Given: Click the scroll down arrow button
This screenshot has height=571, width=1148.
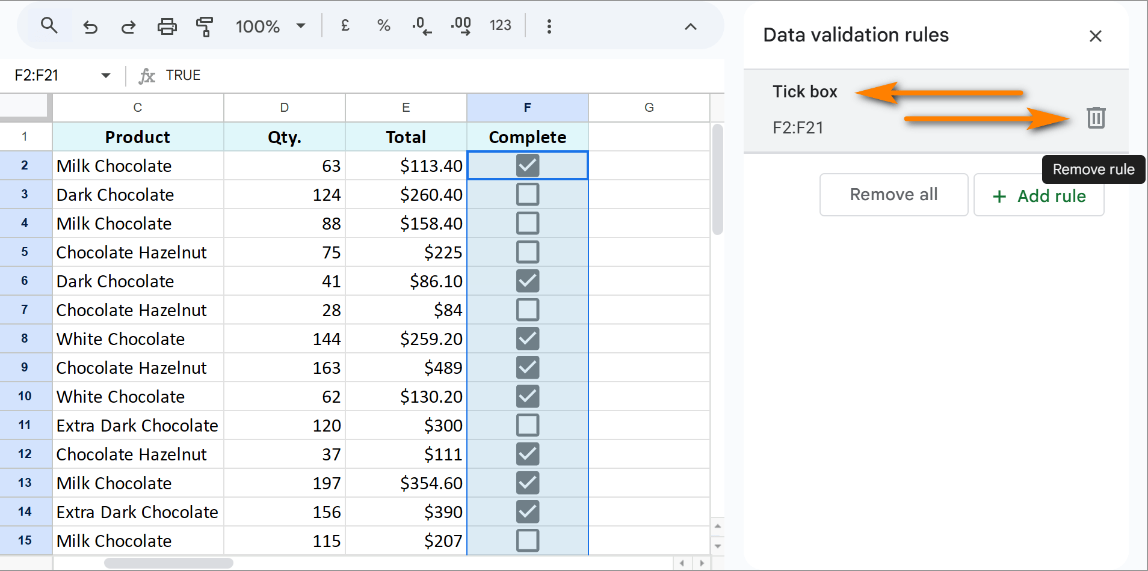Looking at the screenshot, I should pos(717,546).
